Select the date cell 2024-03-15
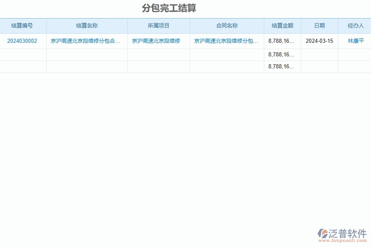This screenshot has height=247, width=371. pyautogui.click(x=319, y=41)
